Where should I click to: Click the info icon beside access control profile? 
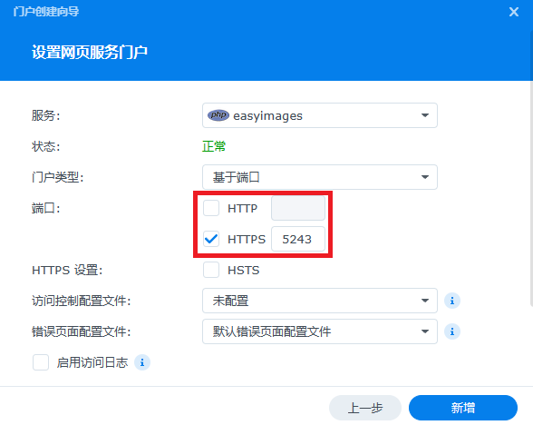coord(452,301)
